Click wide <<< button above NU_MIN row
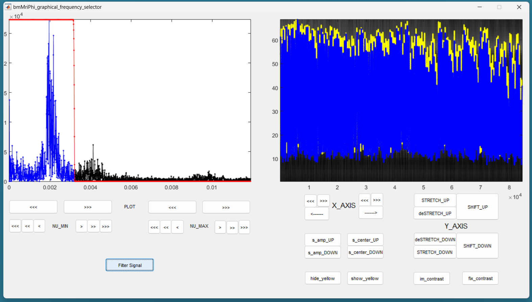Image resolution: width=532 pixels, height=302 pixels. (33, 207)
